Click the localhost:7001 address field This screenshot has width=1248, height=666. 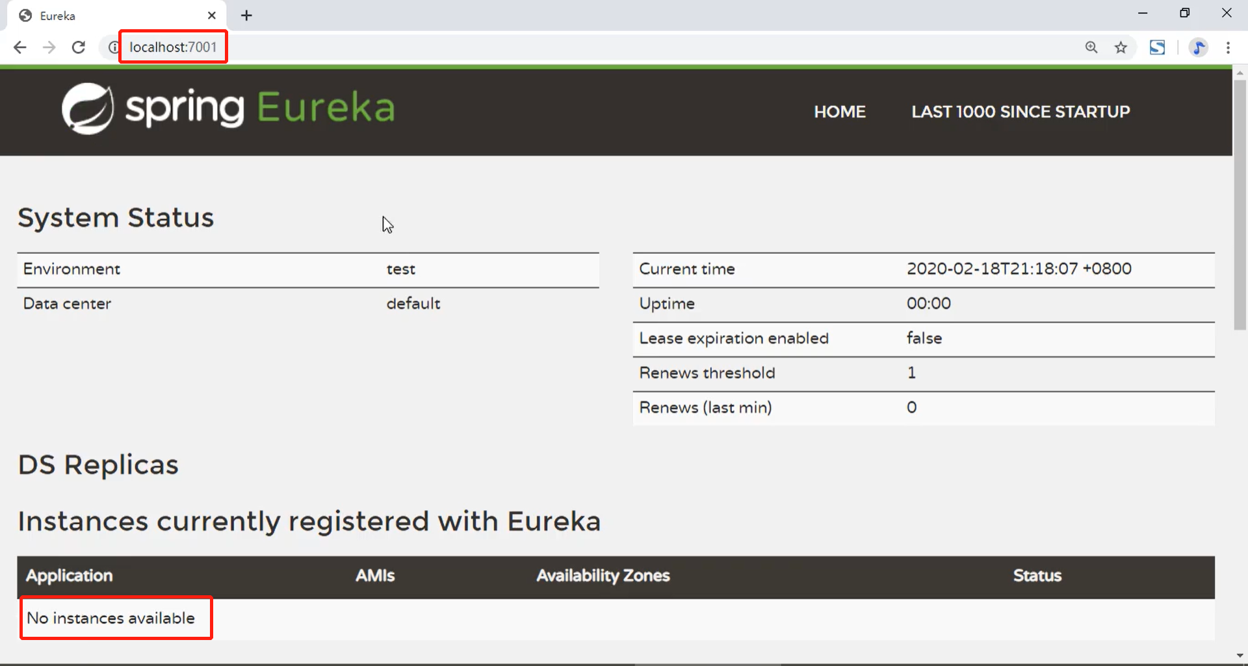(173, 47)
